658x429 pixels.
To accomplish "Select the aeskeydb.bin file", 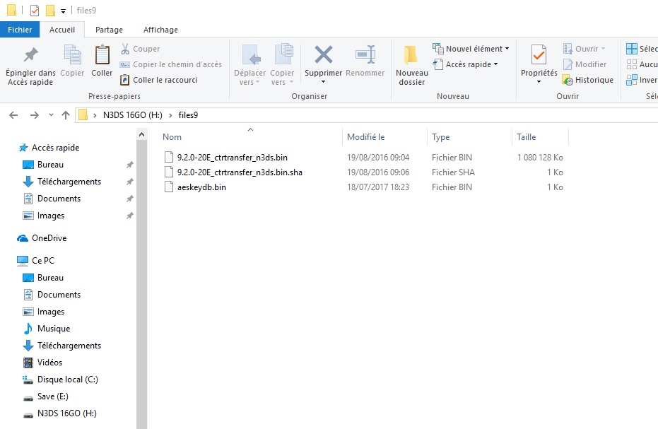I will coord(201,187).
